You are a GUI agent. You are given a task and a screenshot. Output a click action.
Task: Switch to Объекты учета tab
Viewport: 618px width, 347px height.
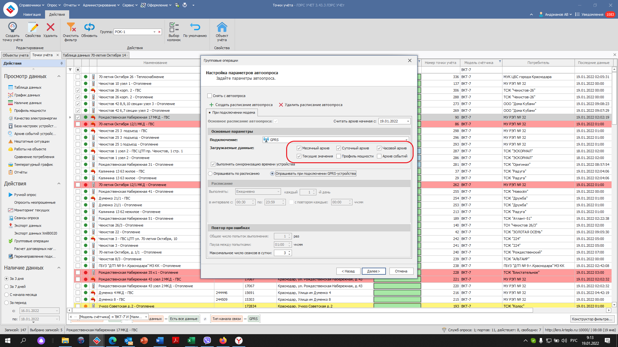(x=15, y=55)
